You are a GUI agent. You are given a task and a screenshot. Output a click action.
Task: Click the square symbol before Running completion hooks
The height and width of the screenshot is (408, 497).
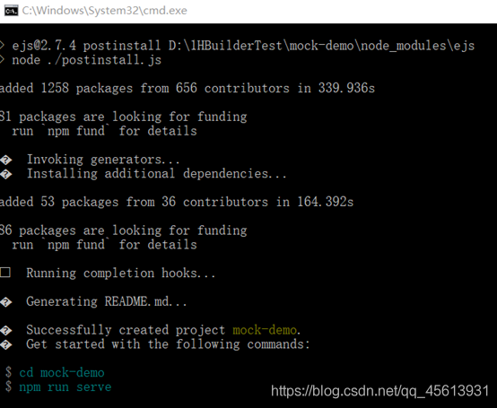5,273
